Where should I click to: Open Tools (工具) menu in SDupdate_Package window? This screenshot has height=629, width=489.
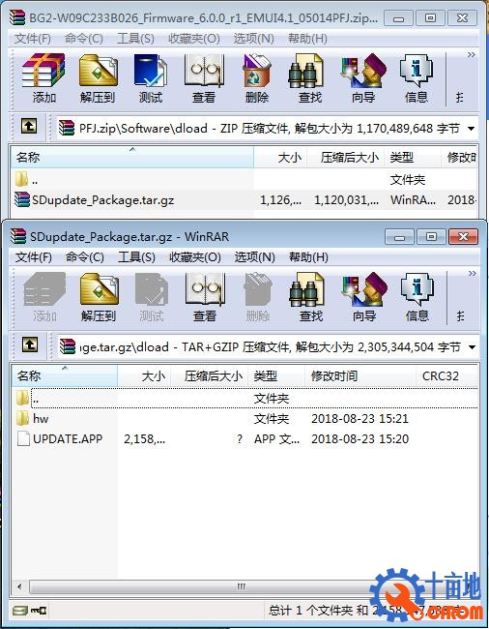[x=136, y=257]
